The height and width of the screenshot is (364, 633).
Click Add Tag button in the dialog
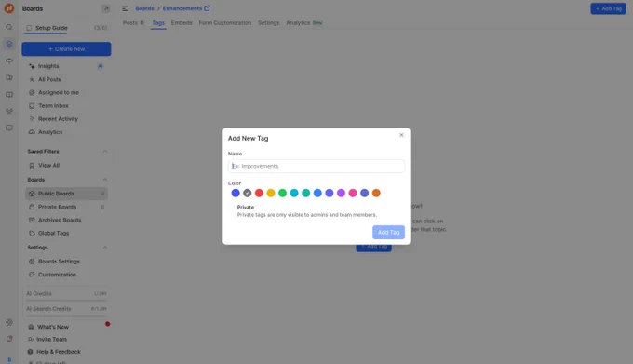coord(388,232)
